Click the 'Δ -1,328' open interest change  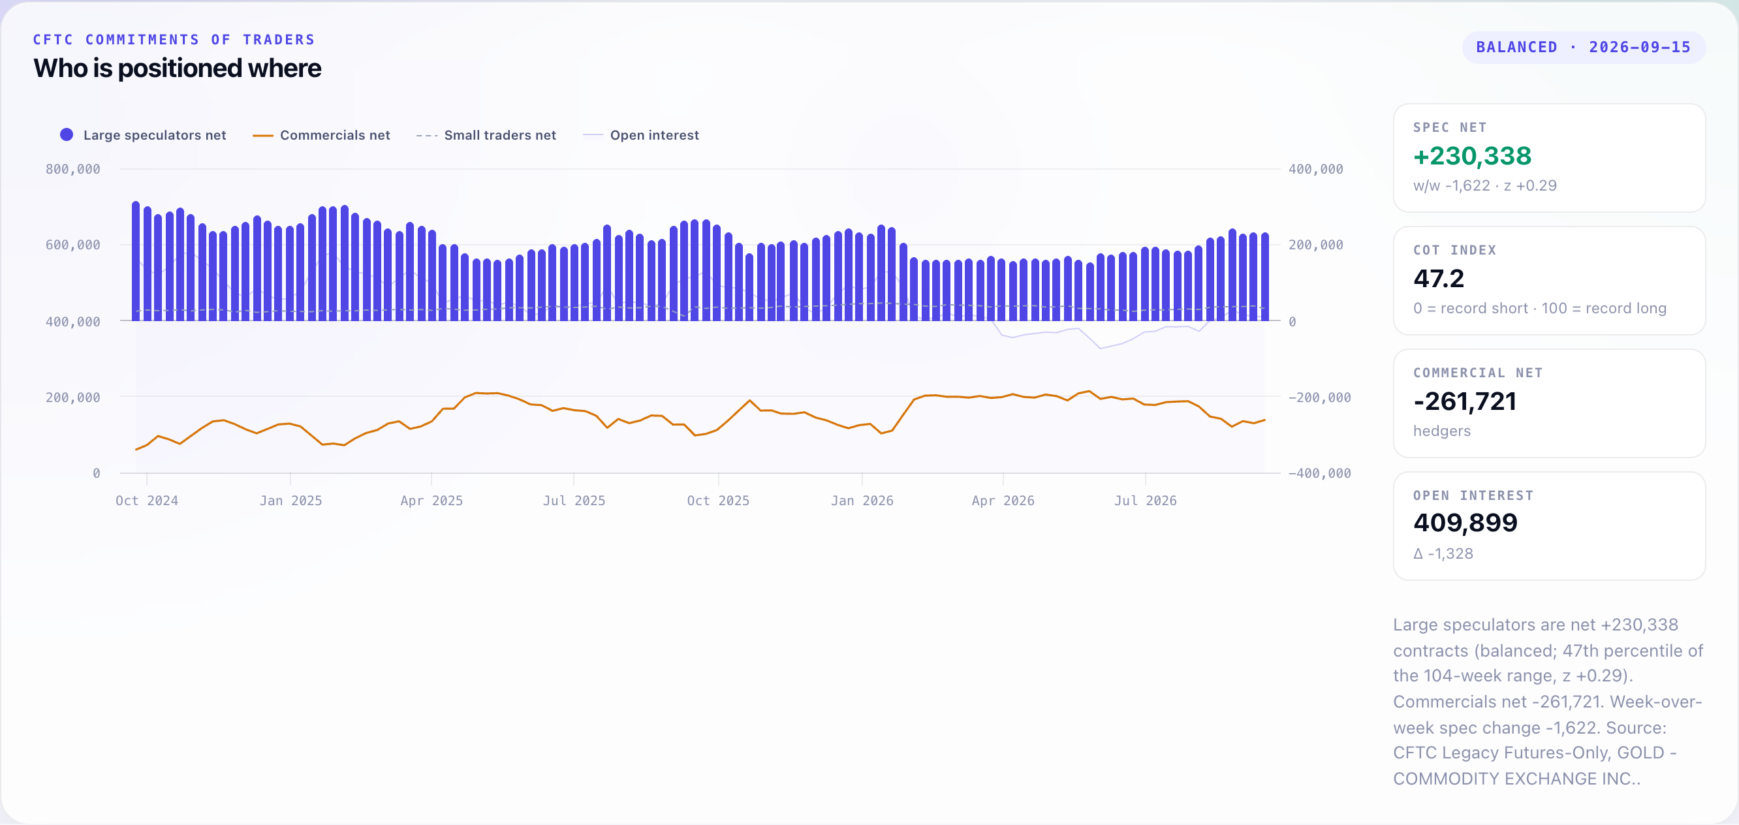[x=1443, y=553]
